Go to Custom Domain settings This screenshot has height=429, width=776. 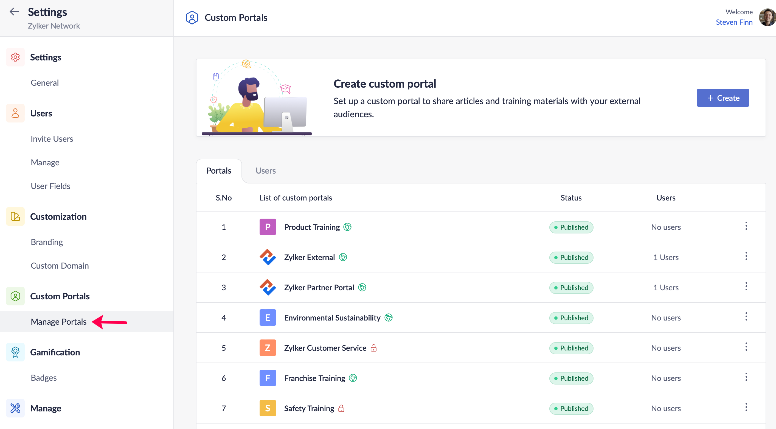(60, 266)
